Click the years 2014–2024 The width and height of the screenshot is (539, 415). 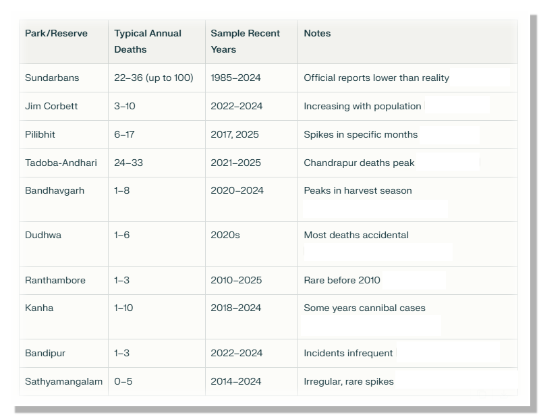point(236,381)
